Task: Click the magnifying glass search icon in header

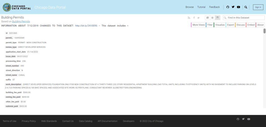Action: (x=246, y=7)
